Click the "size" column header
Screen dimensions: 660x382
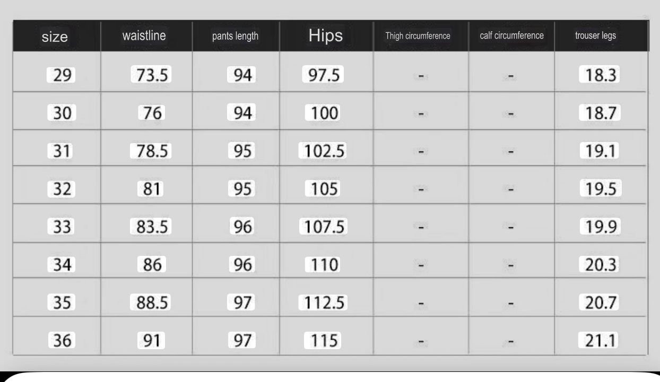click(x=55, y=37)
